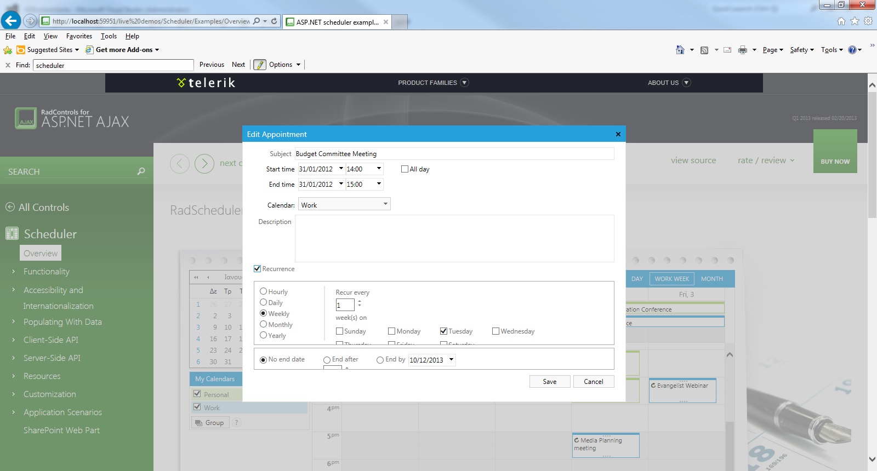Select the Hourly recurrence option
Screen dimensions: 877x471
click(263, 291)
